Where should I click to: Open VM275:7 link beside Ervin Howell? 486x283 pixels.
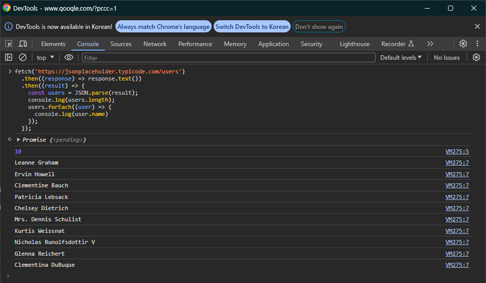click(457, 174)
